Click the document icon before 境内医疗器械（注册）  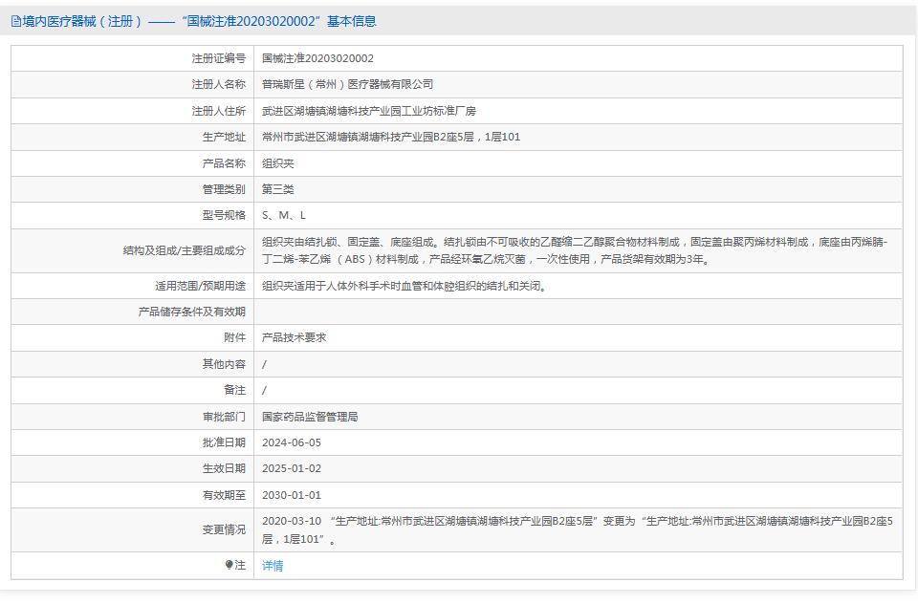(14, 20)
